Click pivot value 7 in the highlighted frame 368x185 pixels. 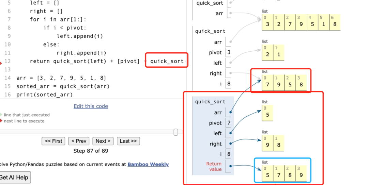click(x=229, y=123)
